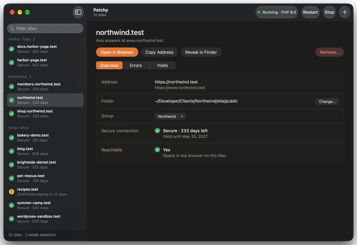Screen dimensions: 357x245
Task: Click green check icon beside members.northwind.test
Action: click(x=11, y=86)
